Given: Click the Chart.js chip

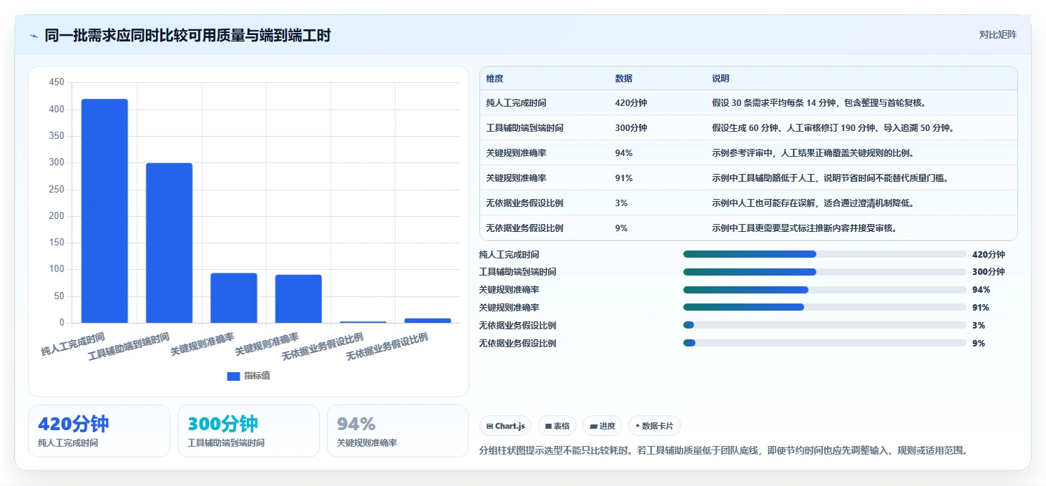Looking at the screenshot, I should point(505,426).
